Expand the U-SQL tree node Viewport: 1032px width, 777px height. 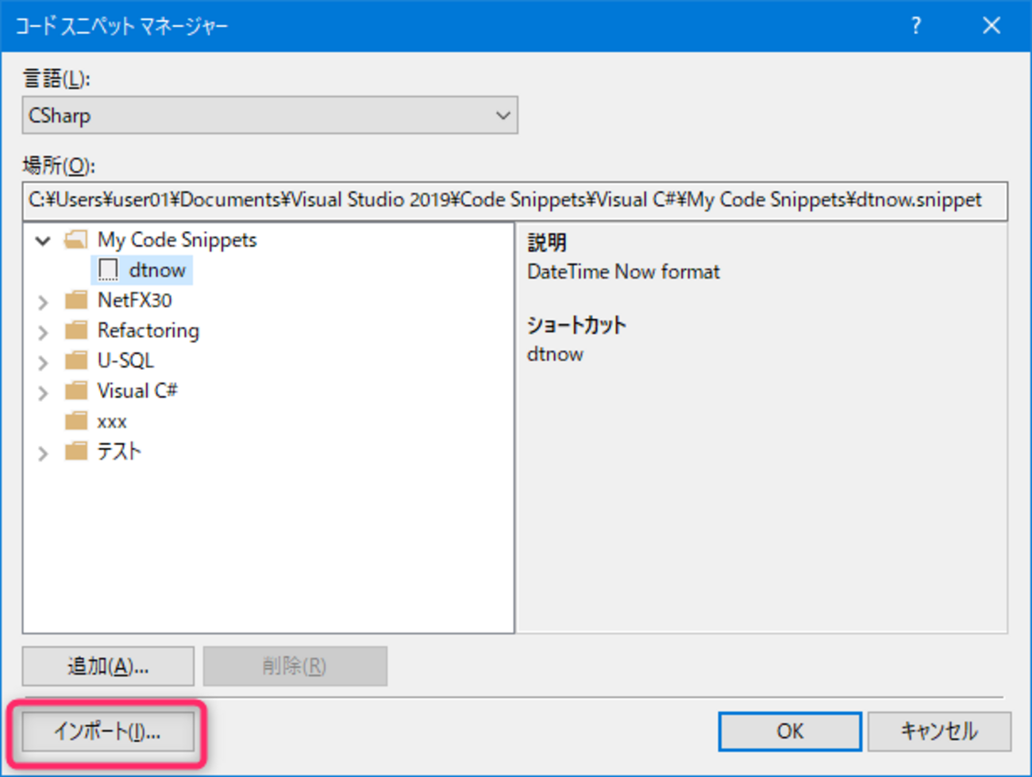(43, 362)
